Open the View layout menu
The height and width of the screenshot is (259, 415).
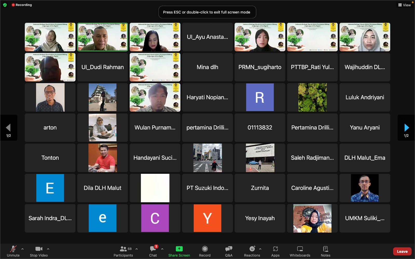tap(404, 5)
